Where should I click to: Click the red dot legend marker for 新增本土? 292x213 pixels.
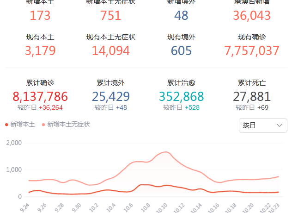tap(6, 125)
